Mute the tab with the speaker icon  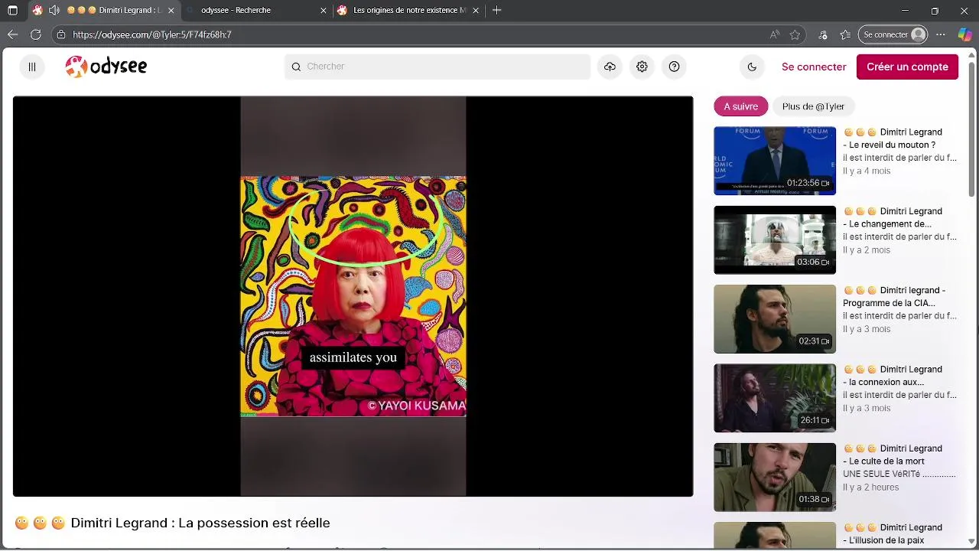(54, 11)
